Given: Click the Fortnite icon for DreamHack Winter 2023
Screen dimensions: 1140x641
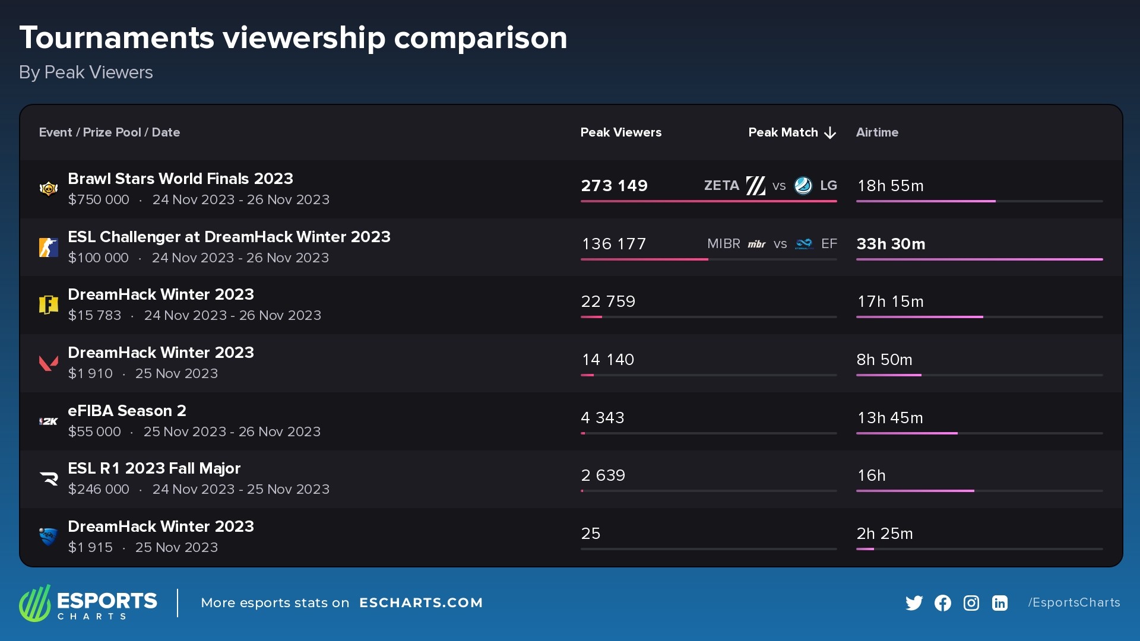Looking at the screenshot, I should 49,304.
